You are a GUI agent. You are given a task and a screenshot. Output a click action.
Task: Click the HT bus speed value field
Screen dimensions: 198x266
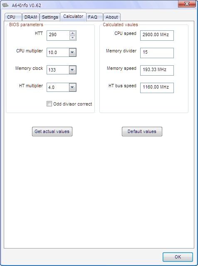tap(157, 88)
